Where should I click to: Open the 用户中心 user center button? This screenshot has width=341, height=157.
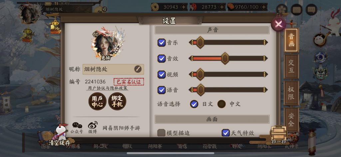[x=97, y=101]
